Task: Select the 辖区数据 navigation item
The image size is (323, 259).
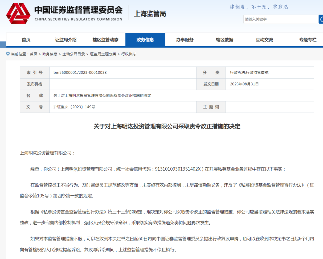Action: 224,39
